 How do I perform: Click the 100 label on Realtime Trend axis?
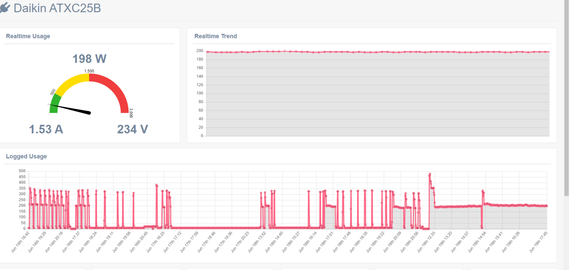point(200,93)
